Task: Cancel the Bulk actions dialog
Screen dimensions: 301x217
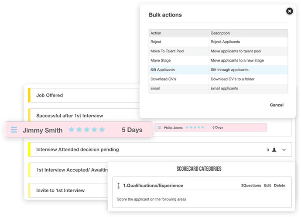Action: (277, 105)
